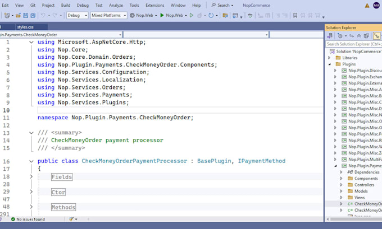Click inside Search Solution Explorer field
382x229 pixels.
click(x=353, y=44)
